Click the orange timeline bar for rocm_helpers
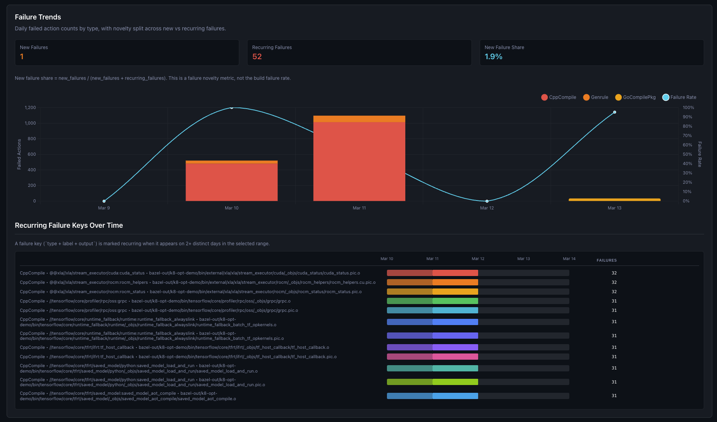The image size is (717, 422). pos(433,282)
